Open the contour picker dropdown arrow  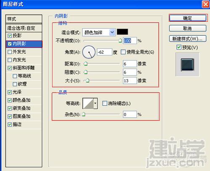click(95, 103)
